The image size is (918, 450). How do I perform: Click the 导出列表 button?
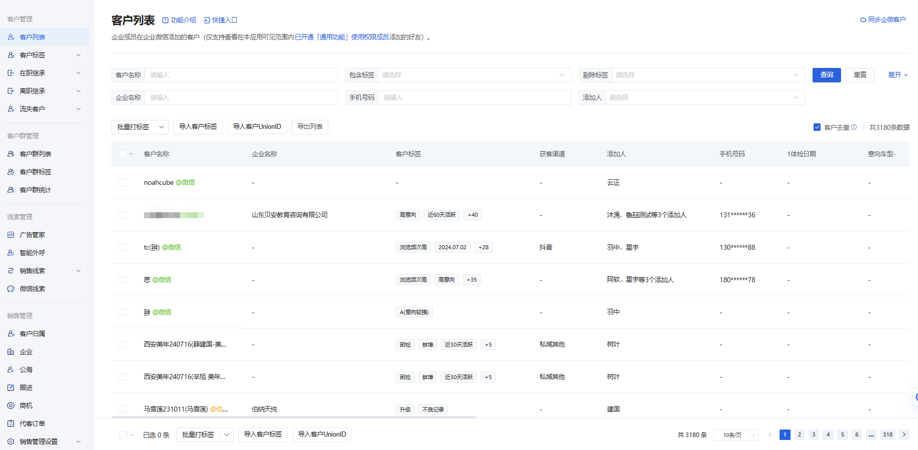(x=310, y=127)
